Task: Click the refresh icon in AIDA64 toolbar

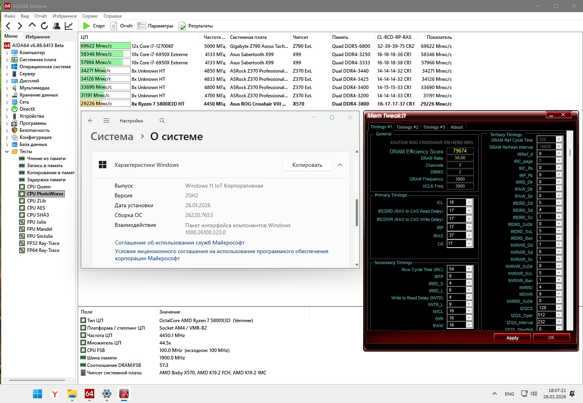Action: tap(44, 26)
